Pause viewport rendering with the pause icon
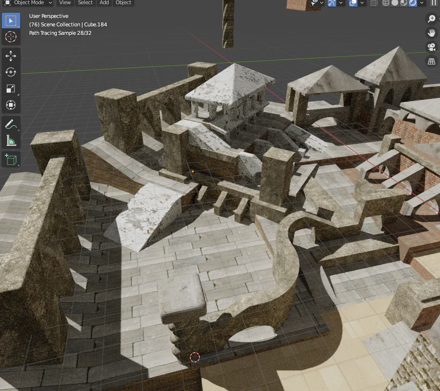Screen dimensions: 440x391 coord(434,3)
